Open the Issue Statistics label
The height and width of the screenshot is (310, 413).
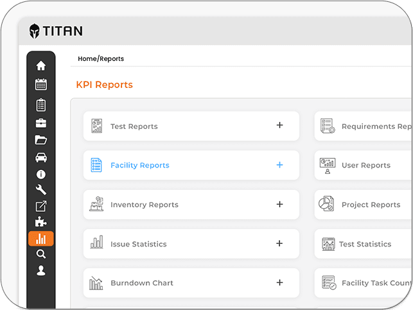pos(139,244)
